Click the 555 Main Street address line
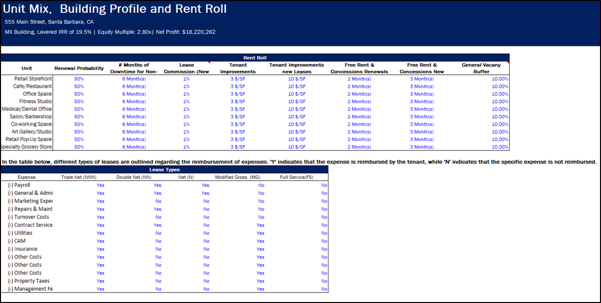This screenshot has width=601, height=303. [x=49, y=22]
